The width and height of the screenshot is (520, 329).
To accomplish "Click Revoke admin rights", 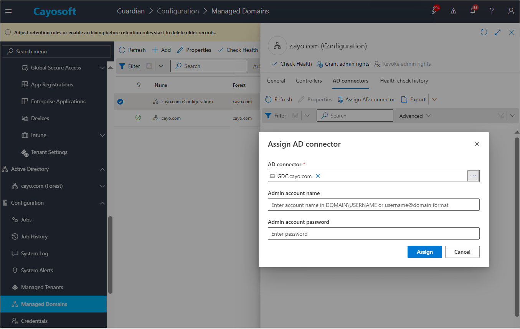I will click(x=403, y=64).
